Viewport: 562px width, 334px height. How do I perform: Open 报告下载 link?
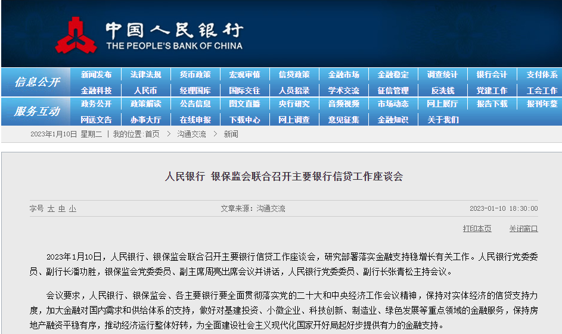[x=492, y=104]
